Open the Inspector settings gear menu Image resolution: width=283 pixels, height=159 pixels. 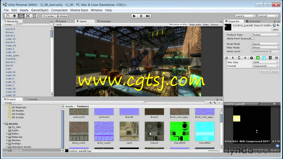(278, 25)
